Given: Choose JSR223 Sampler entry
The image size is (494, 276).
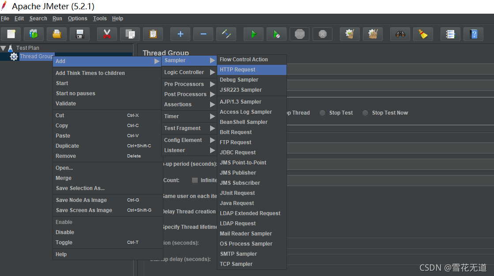Looking at the screenshot, I should pyautogui.click(x=252, y=90).
